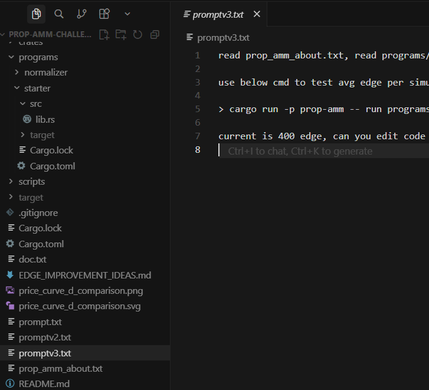429x390 pixels.
Task: Click the Refresh Explorer icon
Action: 137,35
